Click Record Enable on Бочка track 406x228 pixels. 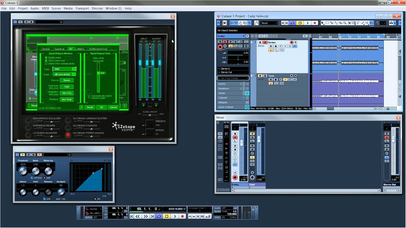coord(291,42)
